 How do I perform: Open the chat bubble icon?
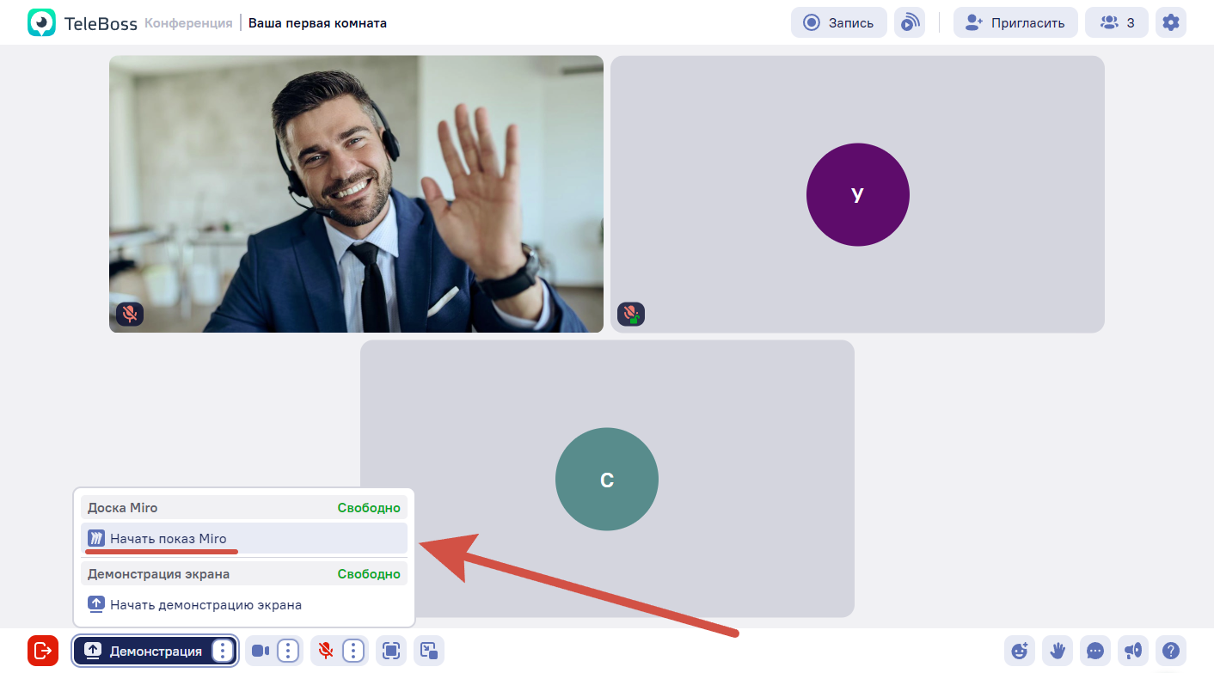click(1095, 651)
